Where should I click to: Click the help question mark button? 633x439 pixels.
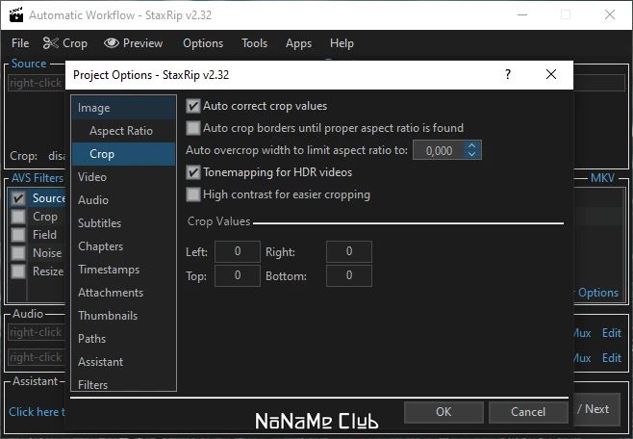tap(508, 74)
